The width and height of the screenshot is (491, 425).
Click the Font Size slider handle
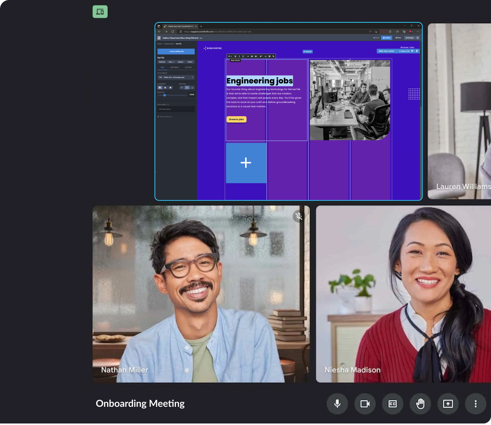[165, 95]
